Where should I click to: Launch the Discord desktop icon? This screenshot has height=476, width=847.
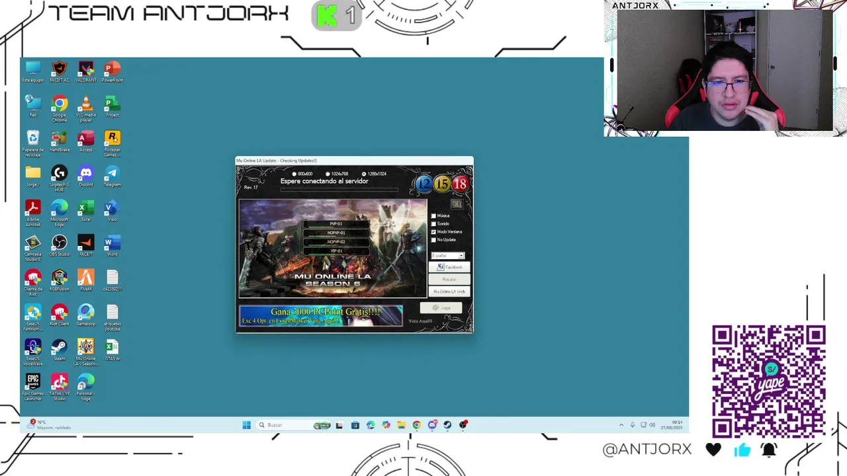(x=86, y=176)
